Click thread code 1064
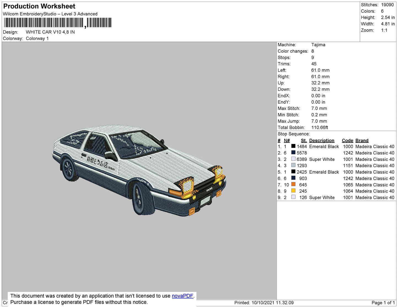This screenshot has width=398, height=308. [348, 191]
